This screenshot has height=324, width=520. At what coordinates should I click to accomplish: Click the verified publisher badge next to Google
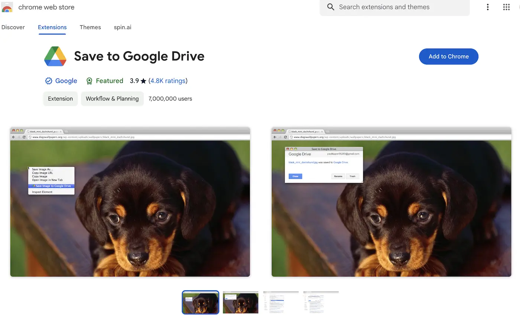pyautogui.click(x=49, y=81)
